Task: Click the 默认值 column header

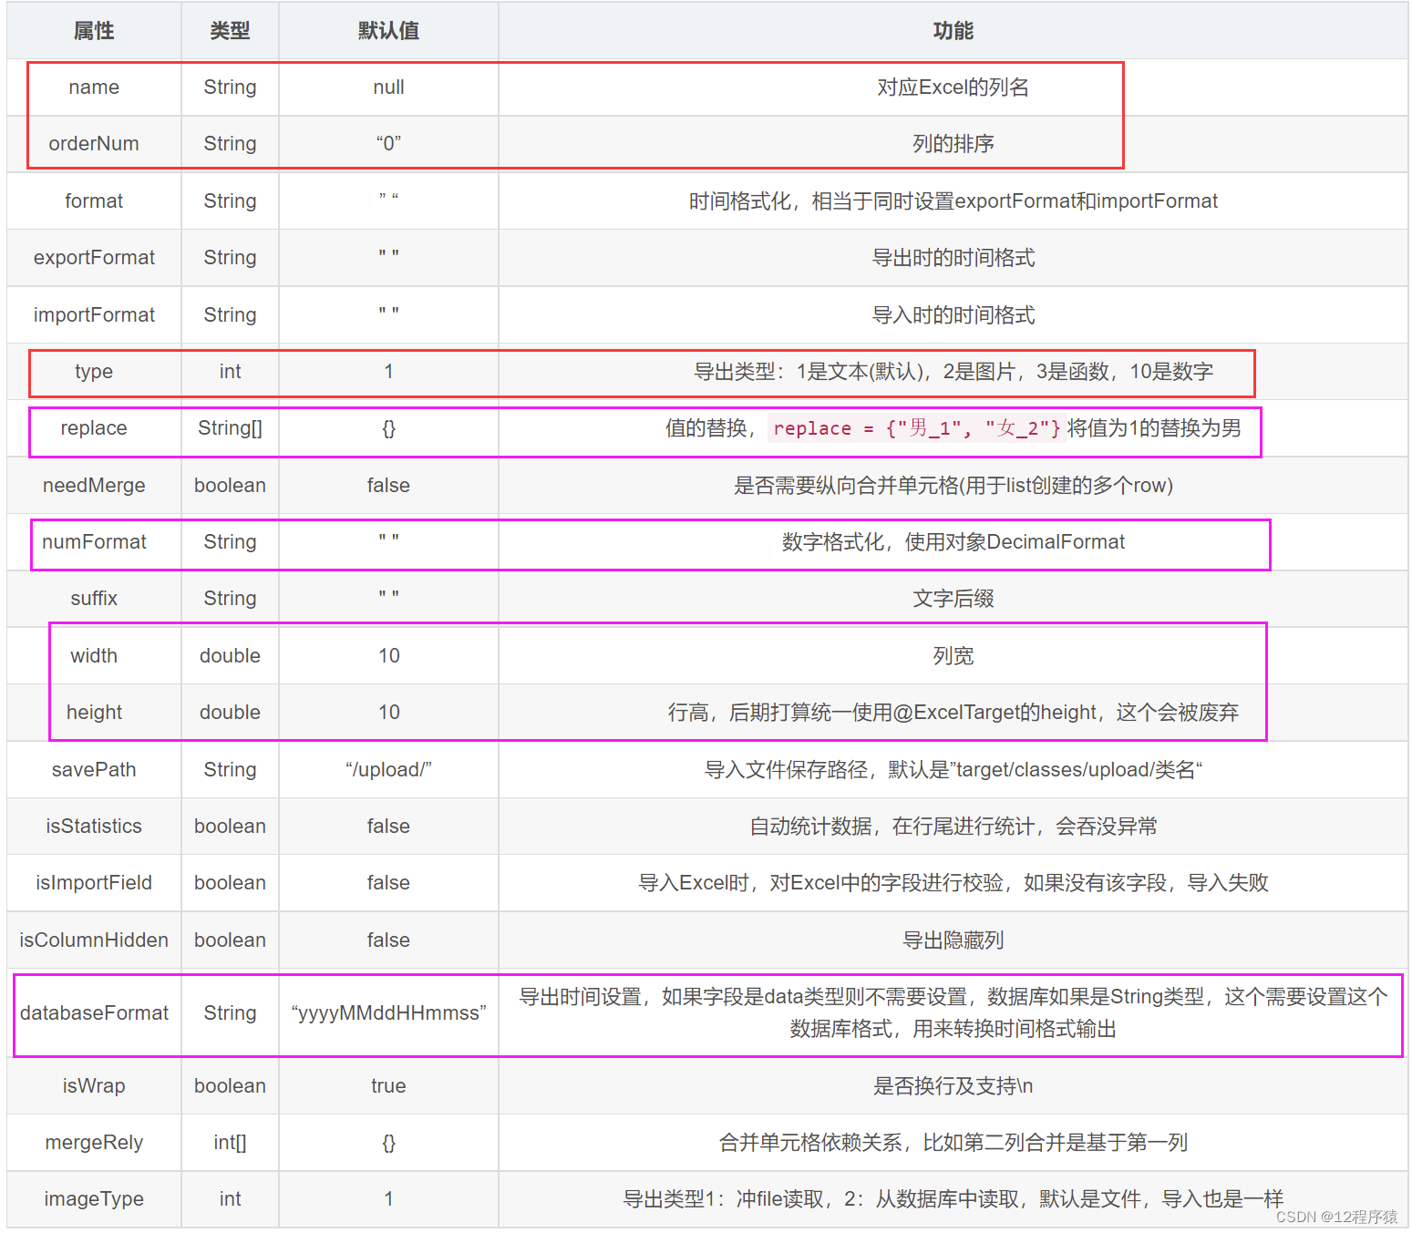Action: (388, 31)
